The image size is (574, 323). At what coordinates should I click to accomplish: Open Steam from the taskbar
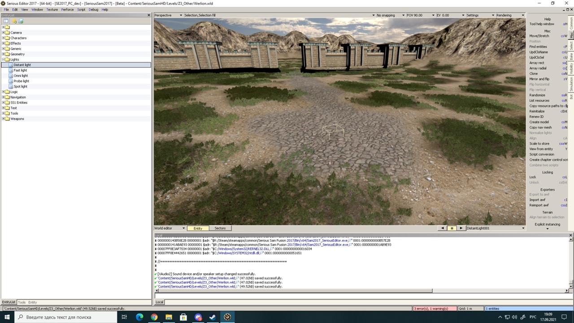[x=213, y=317]
